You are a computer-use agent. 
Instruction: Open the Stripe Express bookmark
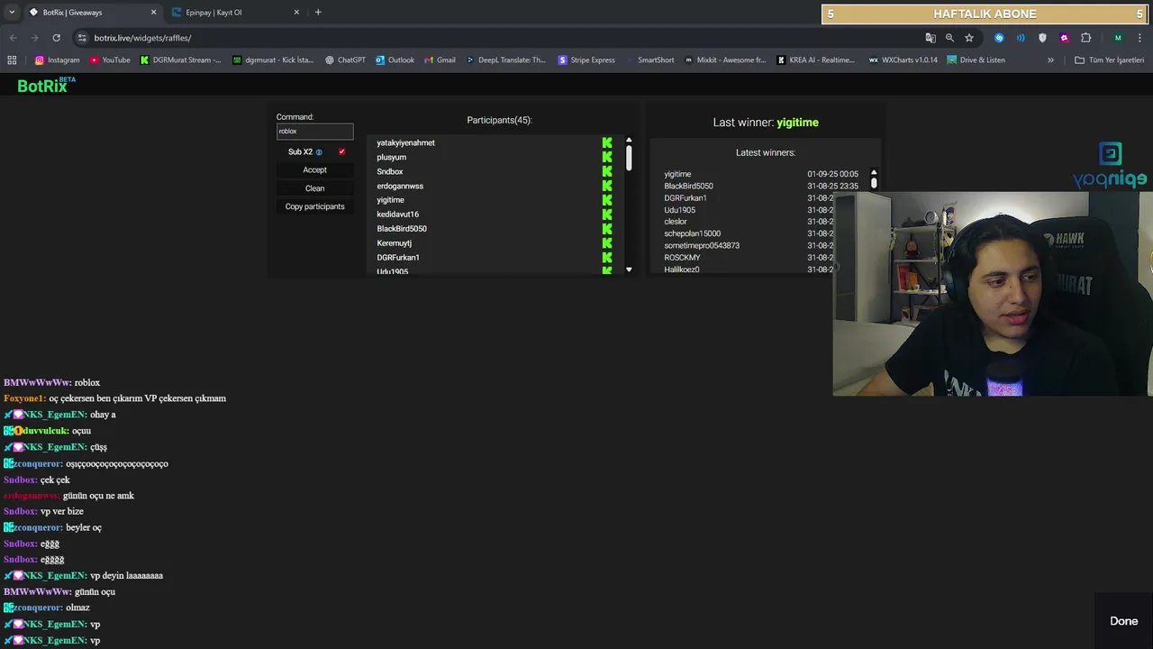coord(586,60)
